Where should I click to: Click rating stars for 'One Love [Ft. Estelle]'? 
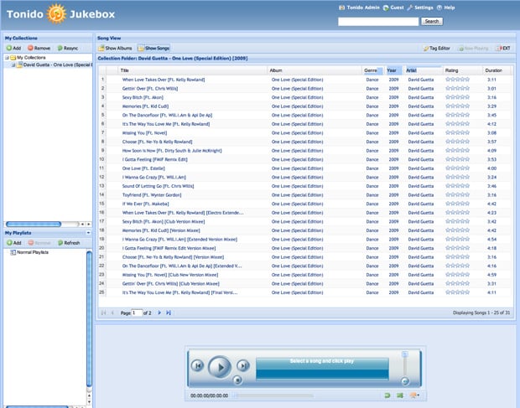[458, 168]
